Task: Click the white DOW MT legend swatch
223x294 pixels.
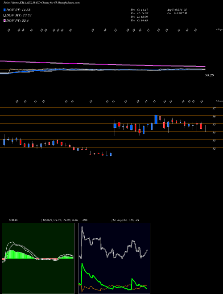Action: (5, 16)
